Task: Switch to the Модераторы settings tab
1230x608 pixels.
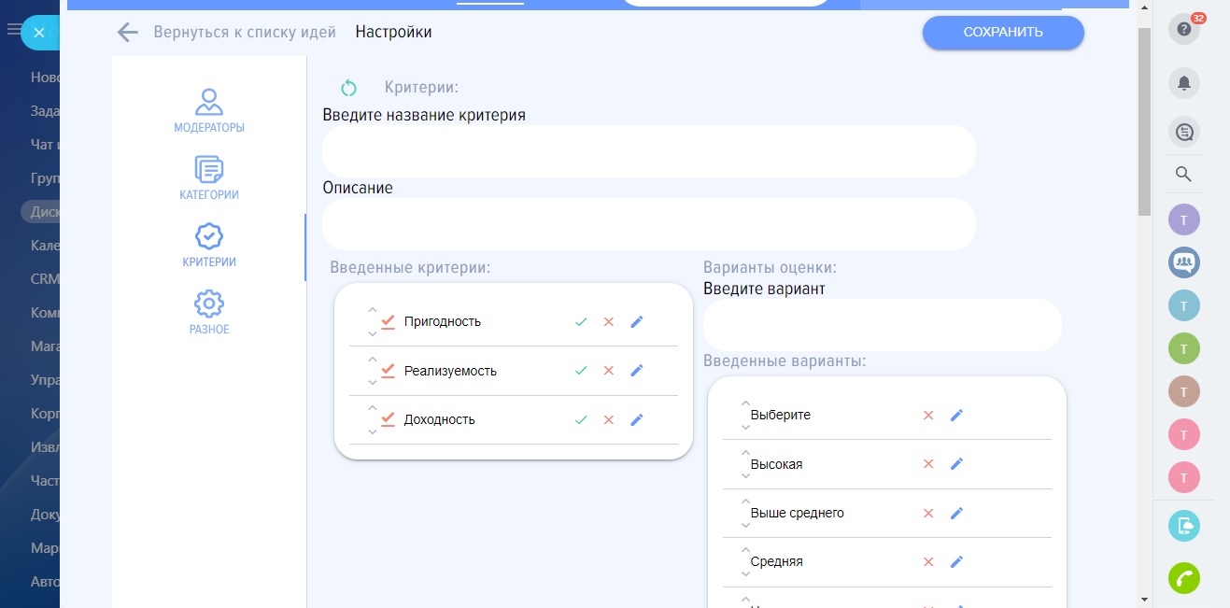Action: (x=209, y=110)
